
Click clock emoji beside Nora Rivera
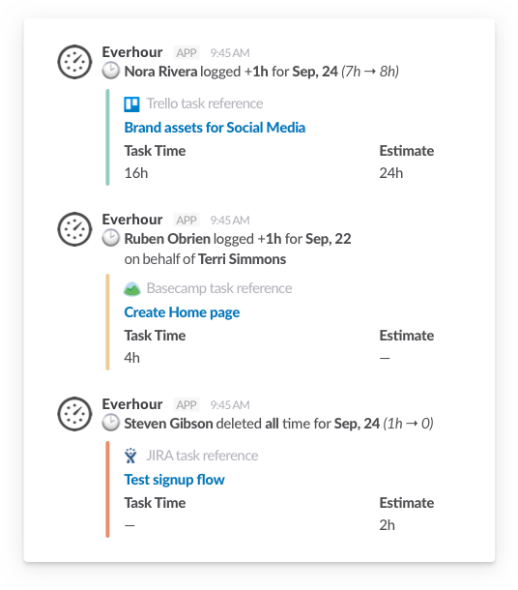tap(111, 71)
